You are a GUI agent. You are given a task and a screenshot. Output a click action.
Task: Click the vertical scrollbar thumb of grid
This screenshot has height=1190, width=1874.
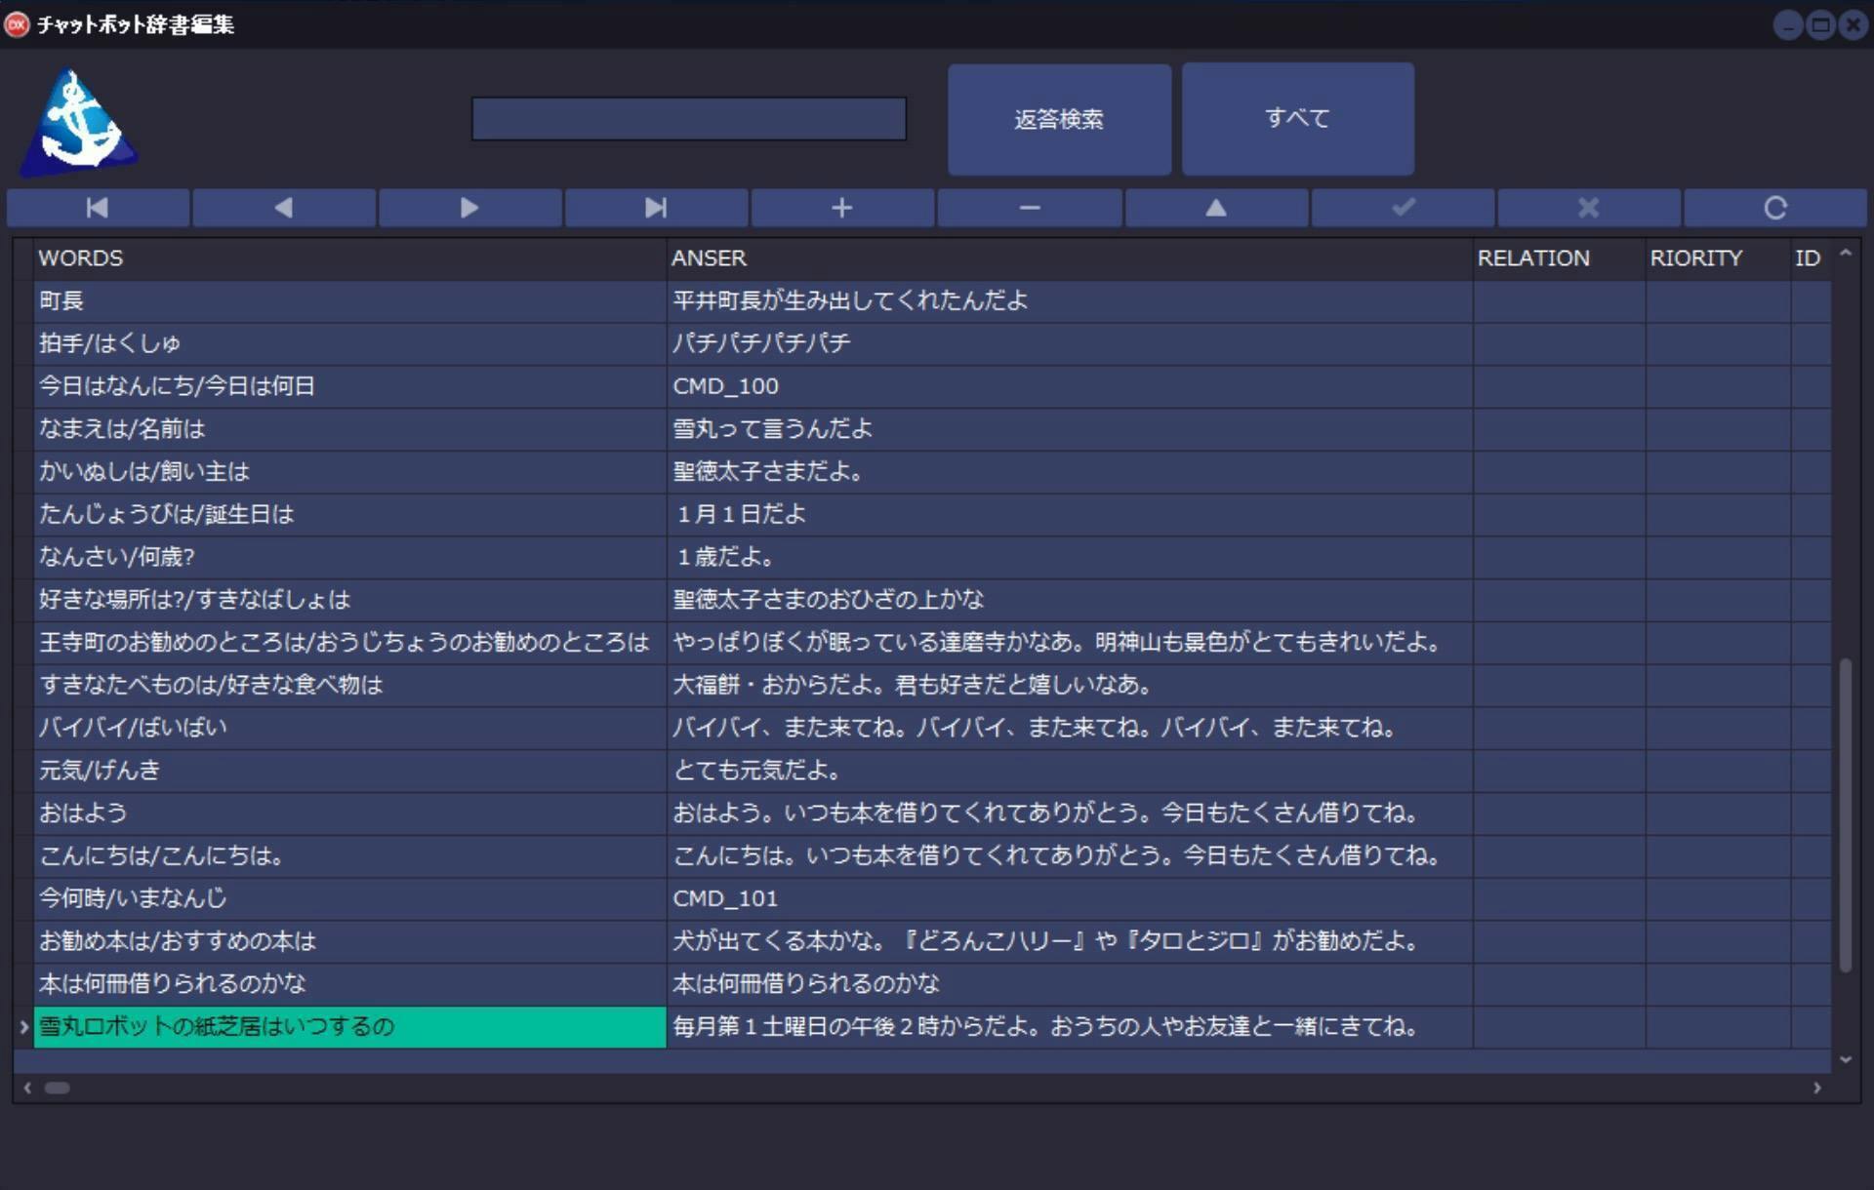(1845, 815)
